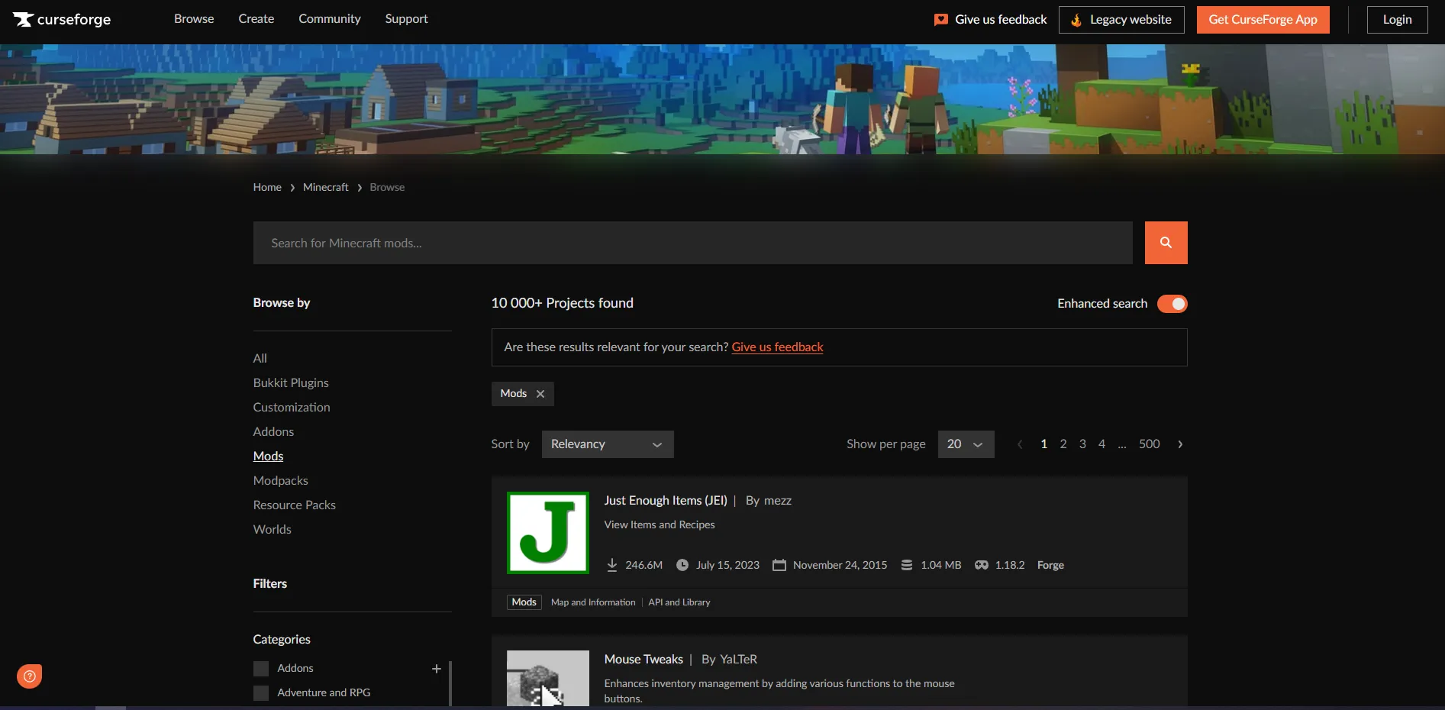Select Customization in Browse by

point(292,408)
